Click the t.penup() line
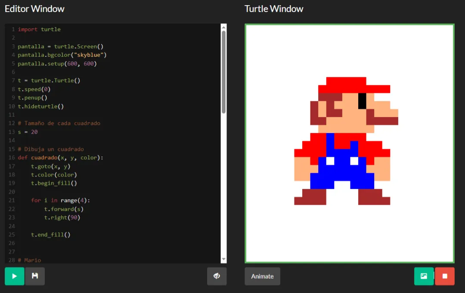The width and height of the screenshot is (465, 293). (x=33, y=98)
